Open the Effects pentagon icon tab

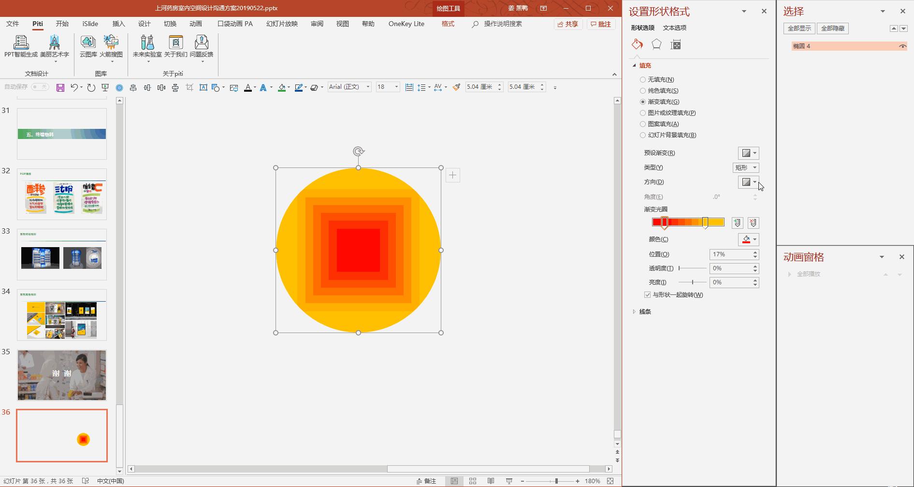(x=656, y=45)
